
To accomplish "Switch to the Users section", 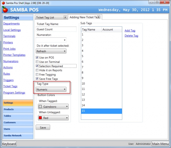I will tap(18, 129).
